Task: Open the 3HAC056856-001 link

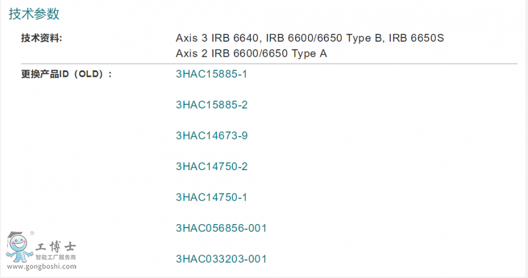Action: pyautogui.click(x=221, y=228)
